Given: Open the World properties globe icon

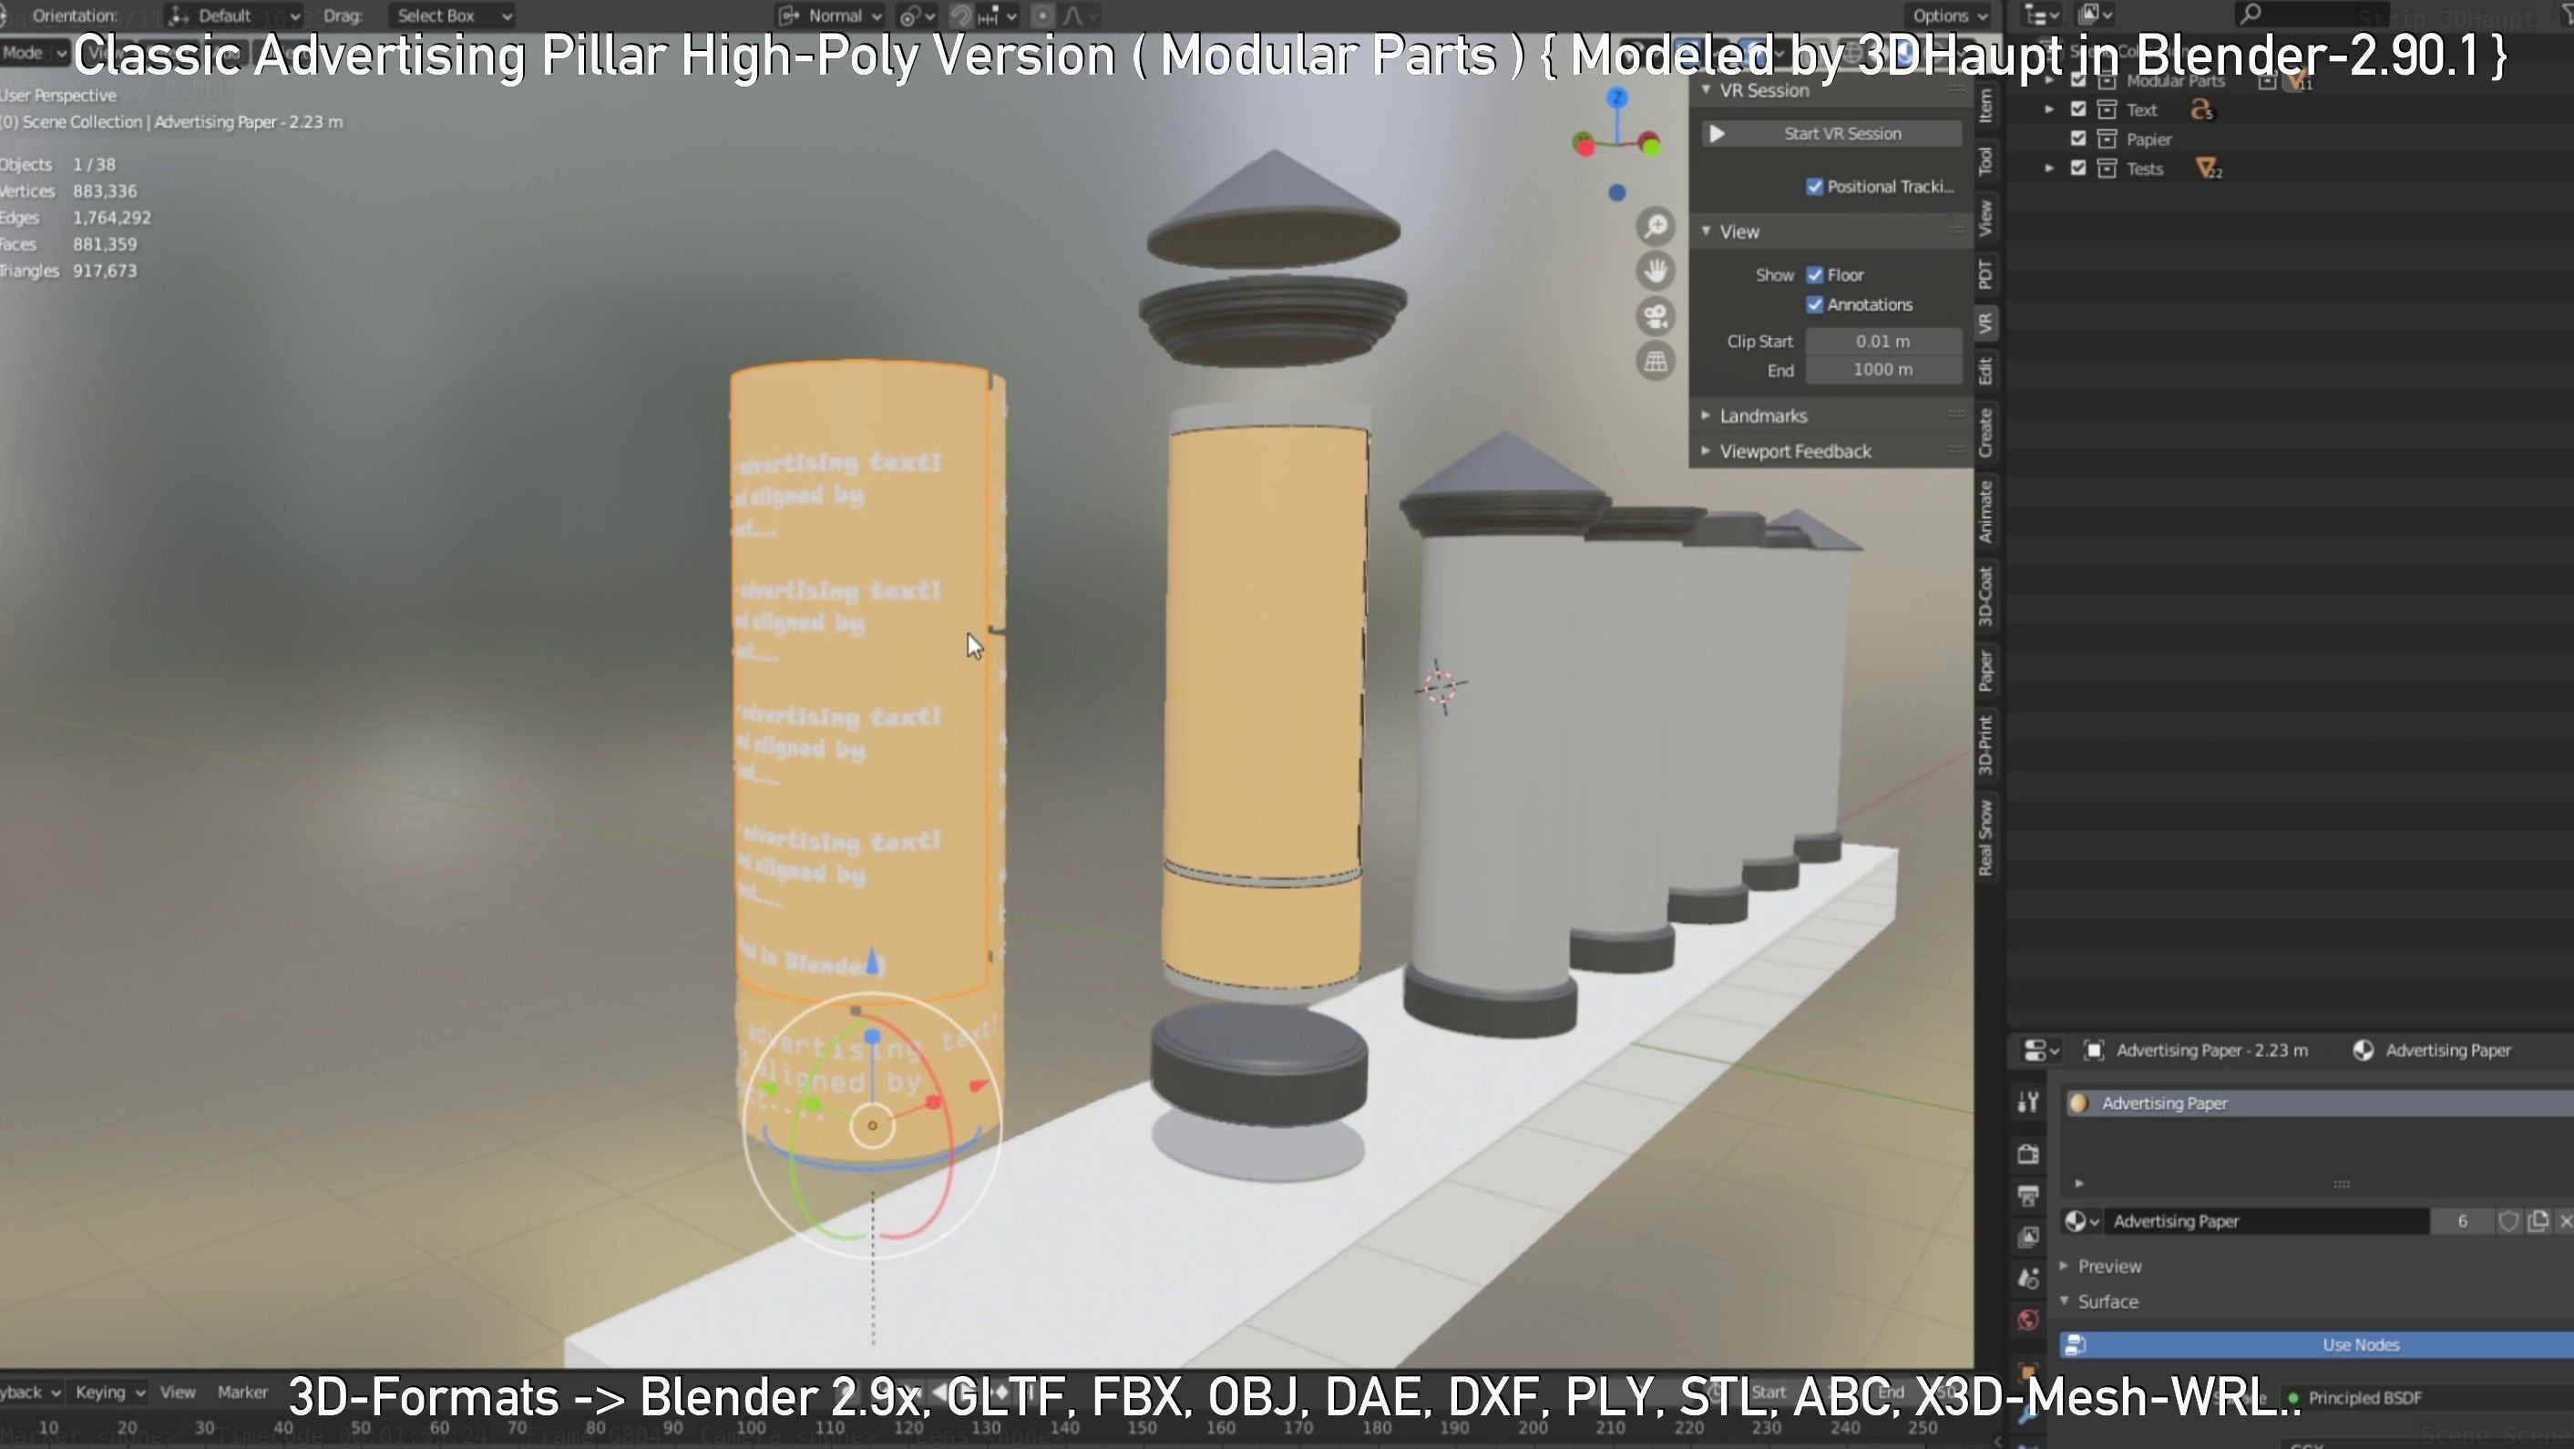Looking at the screenshot, I should tap(2027, 1321).
